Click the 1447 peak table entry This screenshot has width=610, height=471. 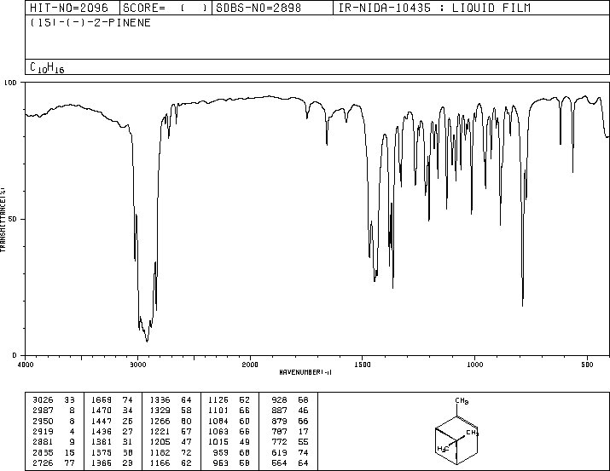coord(112,422)
